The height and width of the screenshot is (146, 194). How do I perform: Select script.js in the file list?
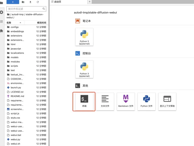click(26, 114)
